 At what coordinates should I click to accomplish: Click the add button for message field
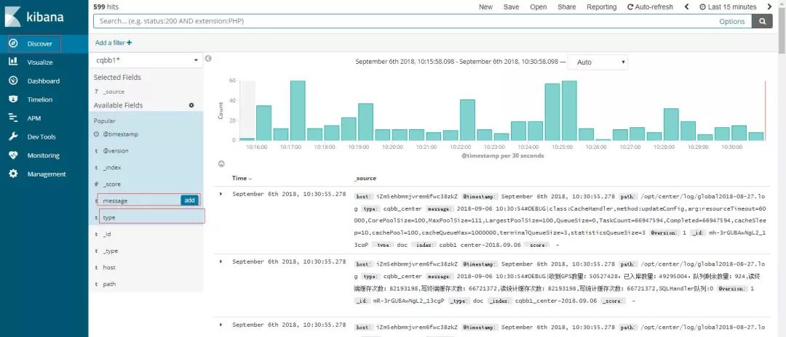(x=189, y=200)
